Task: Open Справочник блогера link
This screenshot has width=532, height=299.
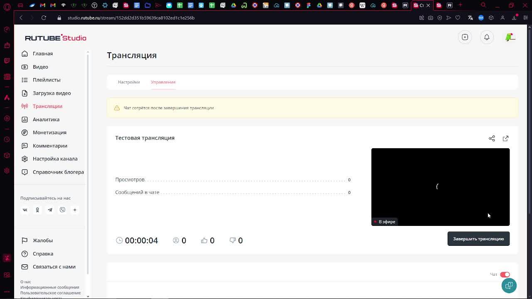Action: pos(58,172)
